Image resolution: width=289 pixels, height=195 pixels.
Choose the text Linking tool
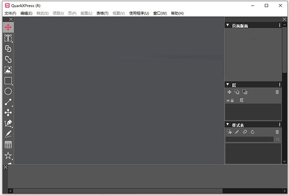[x=8, y=49]
